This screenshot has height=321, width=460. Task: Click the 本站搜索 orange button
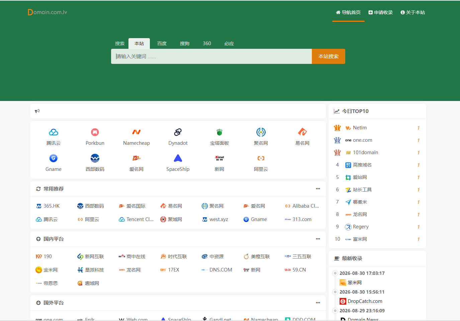(329, 57)
